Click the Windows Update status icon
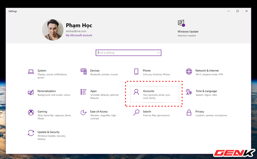The image size is (257, 159). pos(181,23)
